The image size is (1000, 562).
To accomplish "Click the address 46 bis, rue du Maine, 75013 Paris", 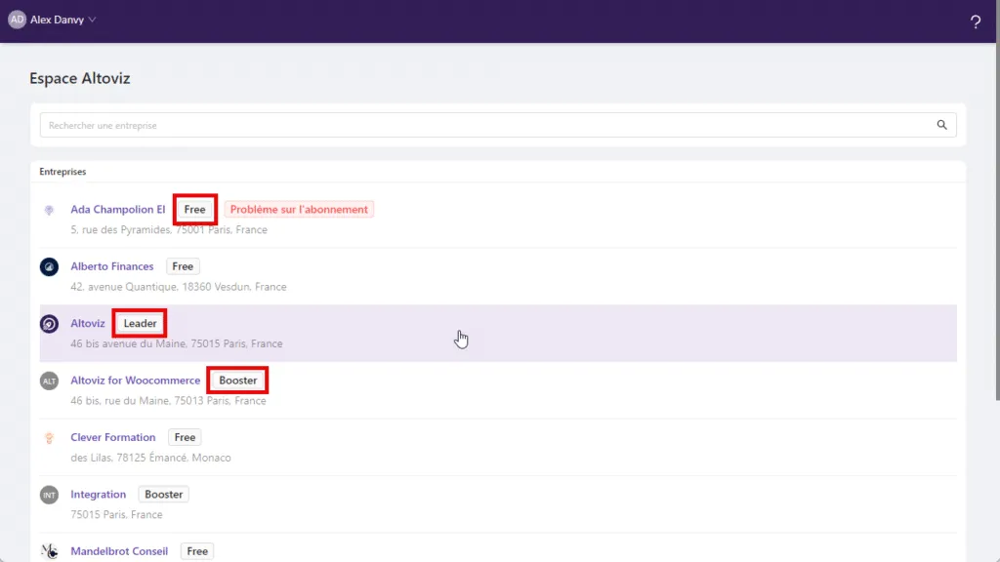I will coord(168,401).
